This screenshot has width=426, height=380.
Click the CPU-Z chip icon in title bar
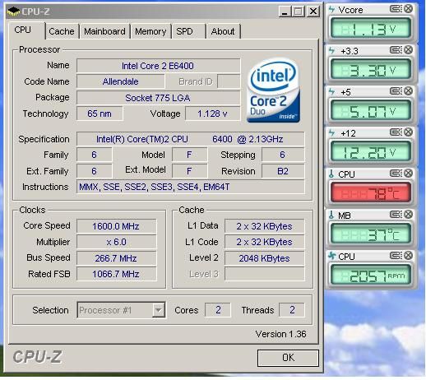tap(13, 12)
